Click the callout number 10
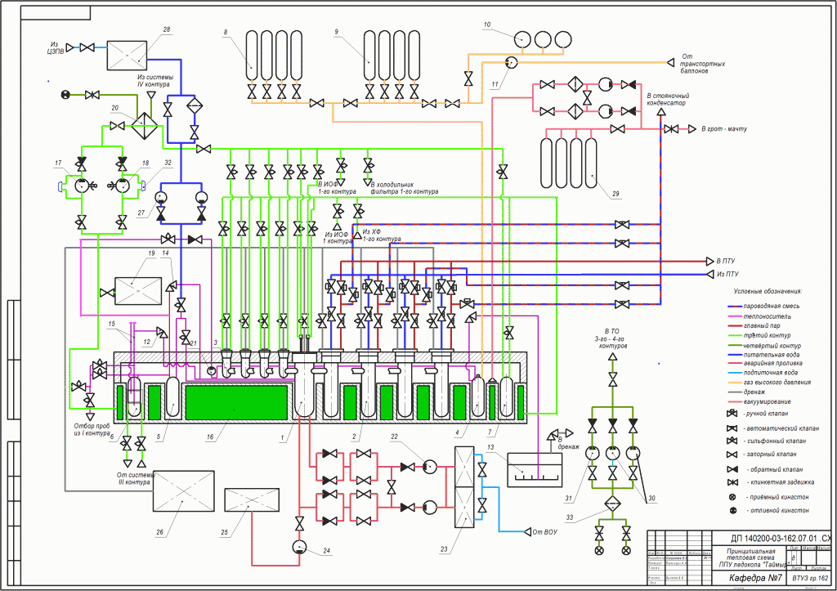 [x=487, y=25]
